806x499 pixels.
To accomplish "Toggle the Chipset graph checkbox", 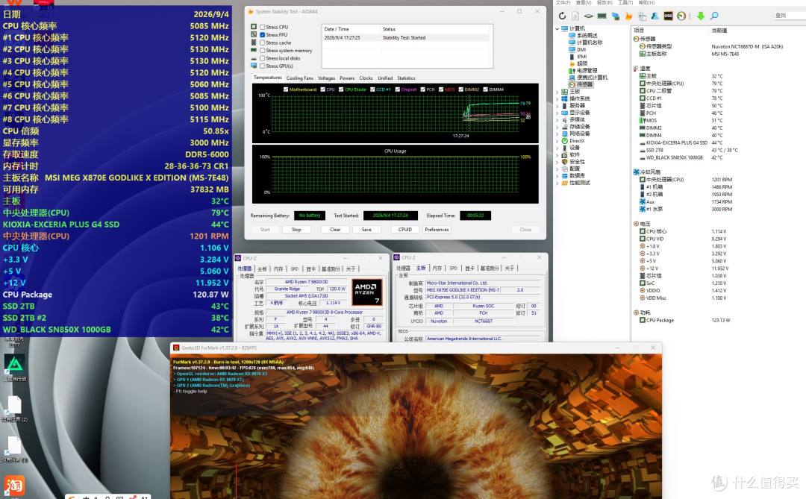I will click(x=397, y=90).
